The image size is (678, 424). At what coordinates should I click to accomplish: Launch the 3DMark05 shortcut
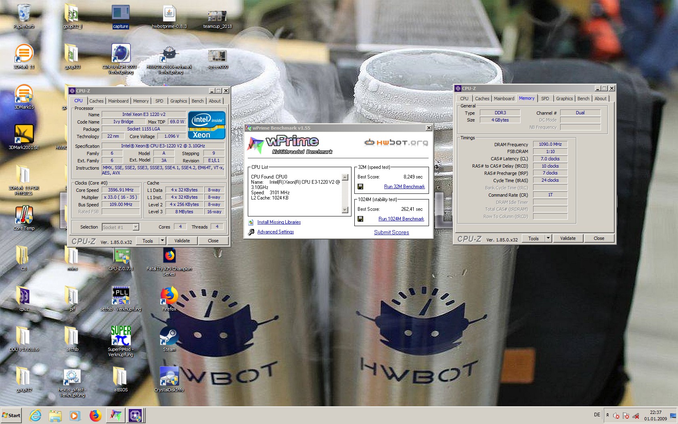(24, 97)
